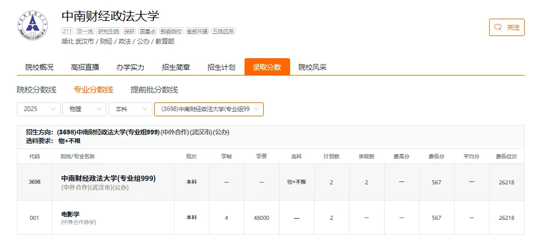The image size is (541, 246).
Task: Open the 办学实力 tab
Action: [130, 67]
